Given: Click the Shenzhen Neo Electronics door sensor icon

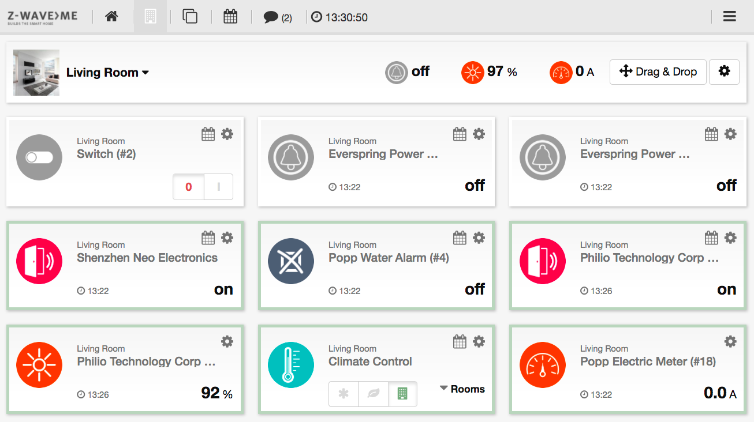Looking at the screenshot, I should [39, 261].
